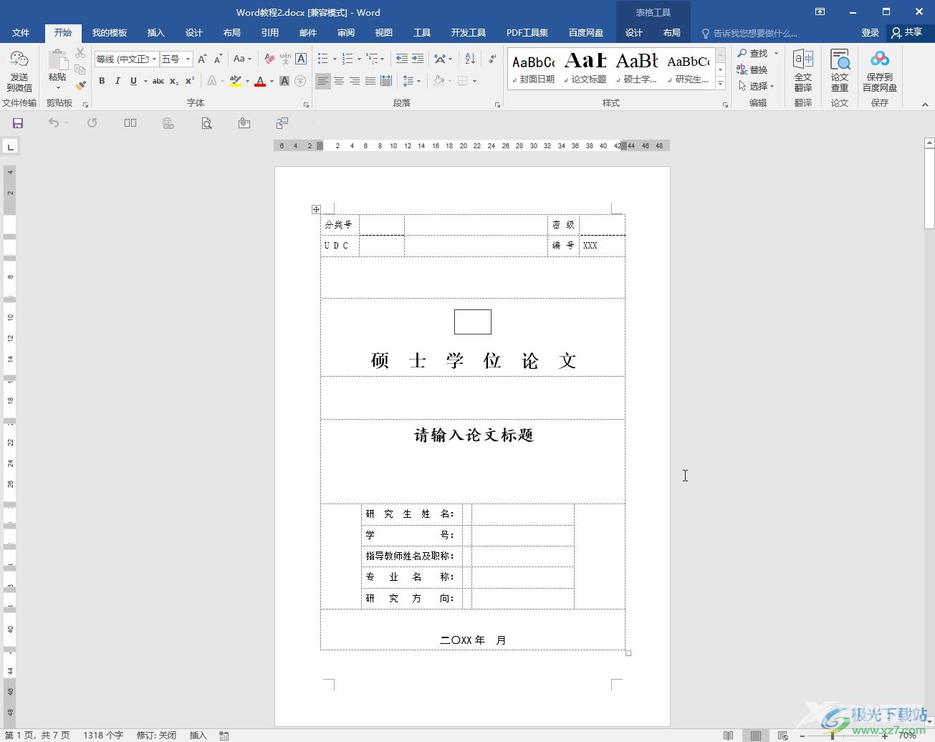Open the Font dialog launcher
Image resolution: width=935 pixels, height=742 pixels.
(306, 105)
